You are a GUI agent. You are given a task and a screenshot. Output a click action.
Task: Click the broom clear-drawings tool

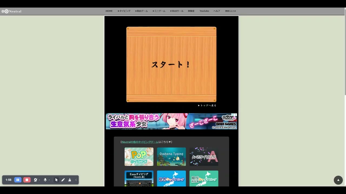coord(69,180)
